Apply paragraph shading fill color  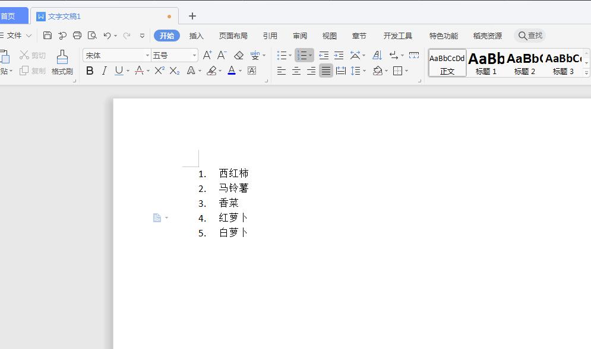click(x=378, y=71)
